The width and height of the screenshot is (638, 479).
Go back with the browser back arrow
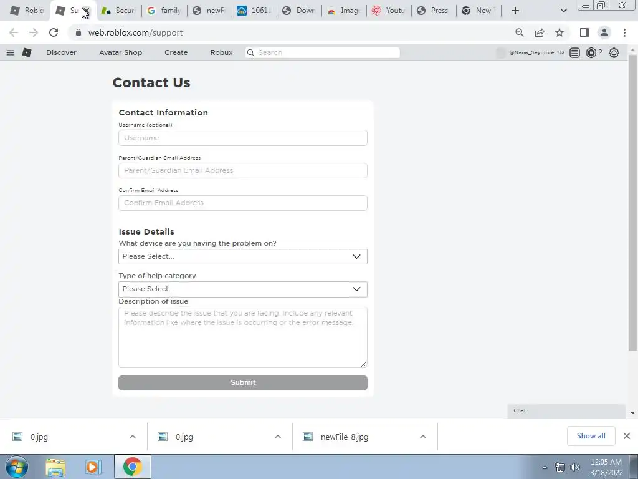click(x=14, y=32)
